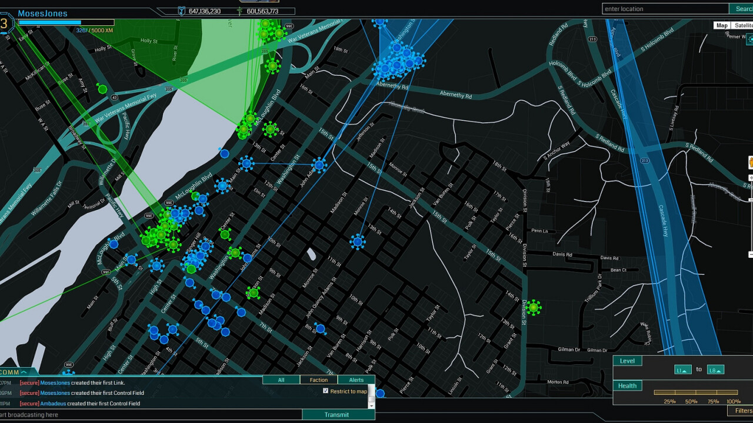Screen dimensions: 753x423
Task: Switch map view to Satellite
Action: coord(742,25)
